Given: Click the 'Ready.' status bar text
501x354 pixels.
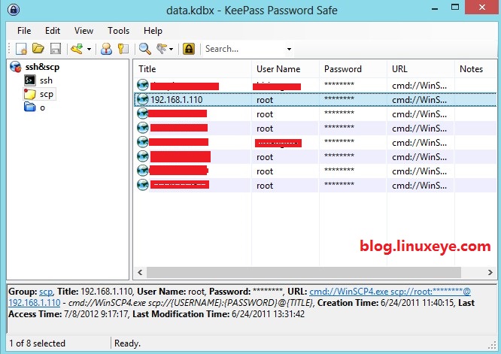Looking at the screenshot, I should 127,343.
